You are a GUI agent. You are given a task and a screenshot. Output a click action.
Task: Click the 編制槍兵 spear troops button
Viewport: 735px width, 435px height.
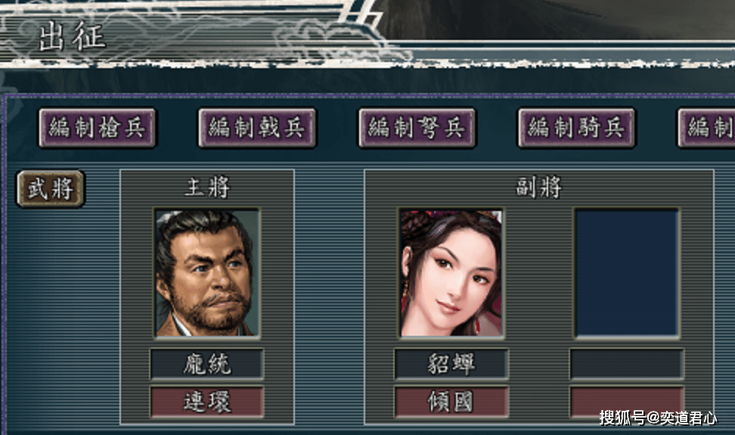[x=97, y=128]
